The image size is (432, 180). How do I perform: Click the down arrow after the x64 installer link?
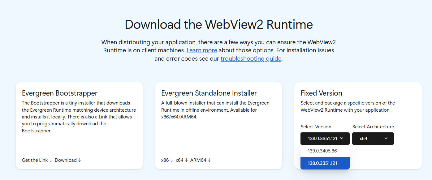coord(186,160)
